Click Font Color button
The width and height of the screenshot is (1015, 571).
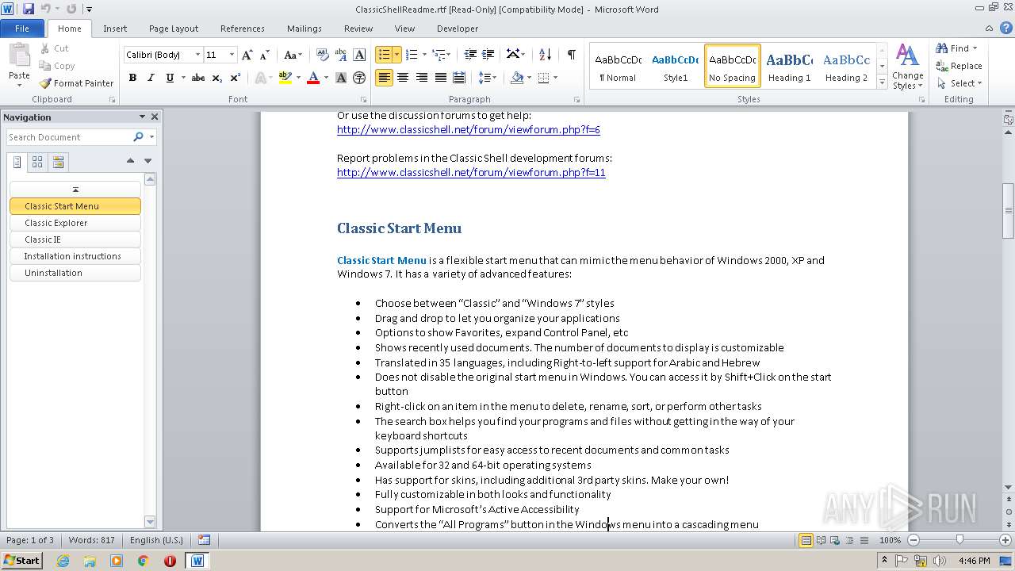313,78
